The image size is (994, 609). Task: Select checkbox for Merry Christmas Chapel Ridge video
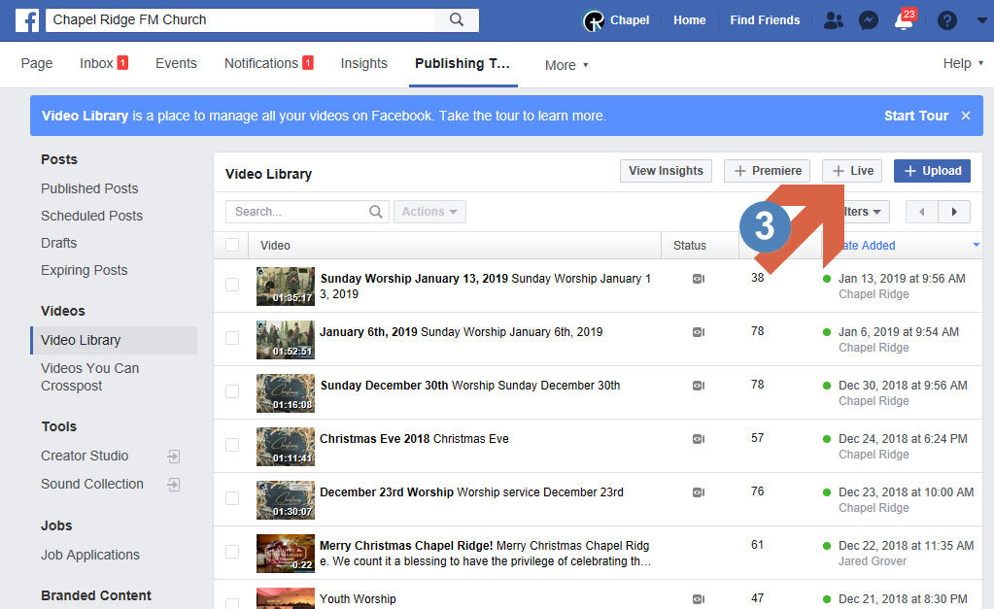232,552
